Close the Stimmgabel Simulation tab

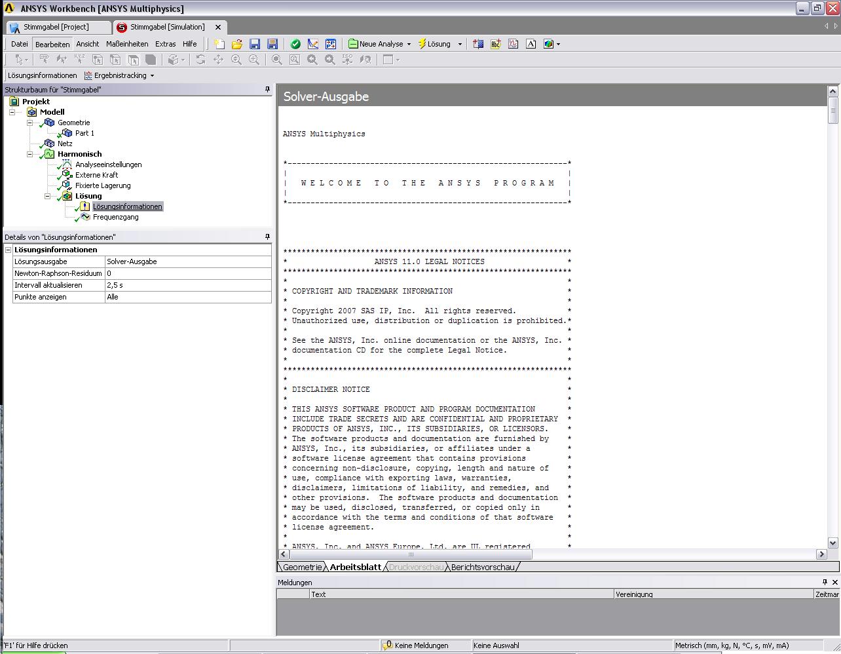pyautogui.click(x=218, y=27)
